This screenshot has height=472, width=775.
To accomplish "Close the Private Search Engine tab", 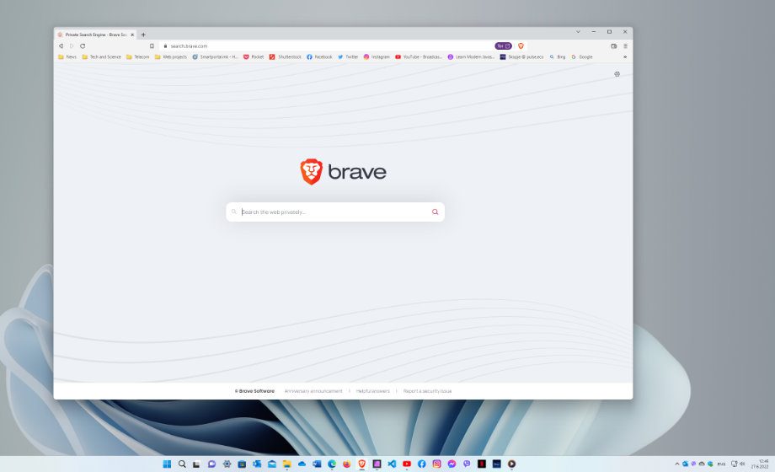I will pos(132,35).
